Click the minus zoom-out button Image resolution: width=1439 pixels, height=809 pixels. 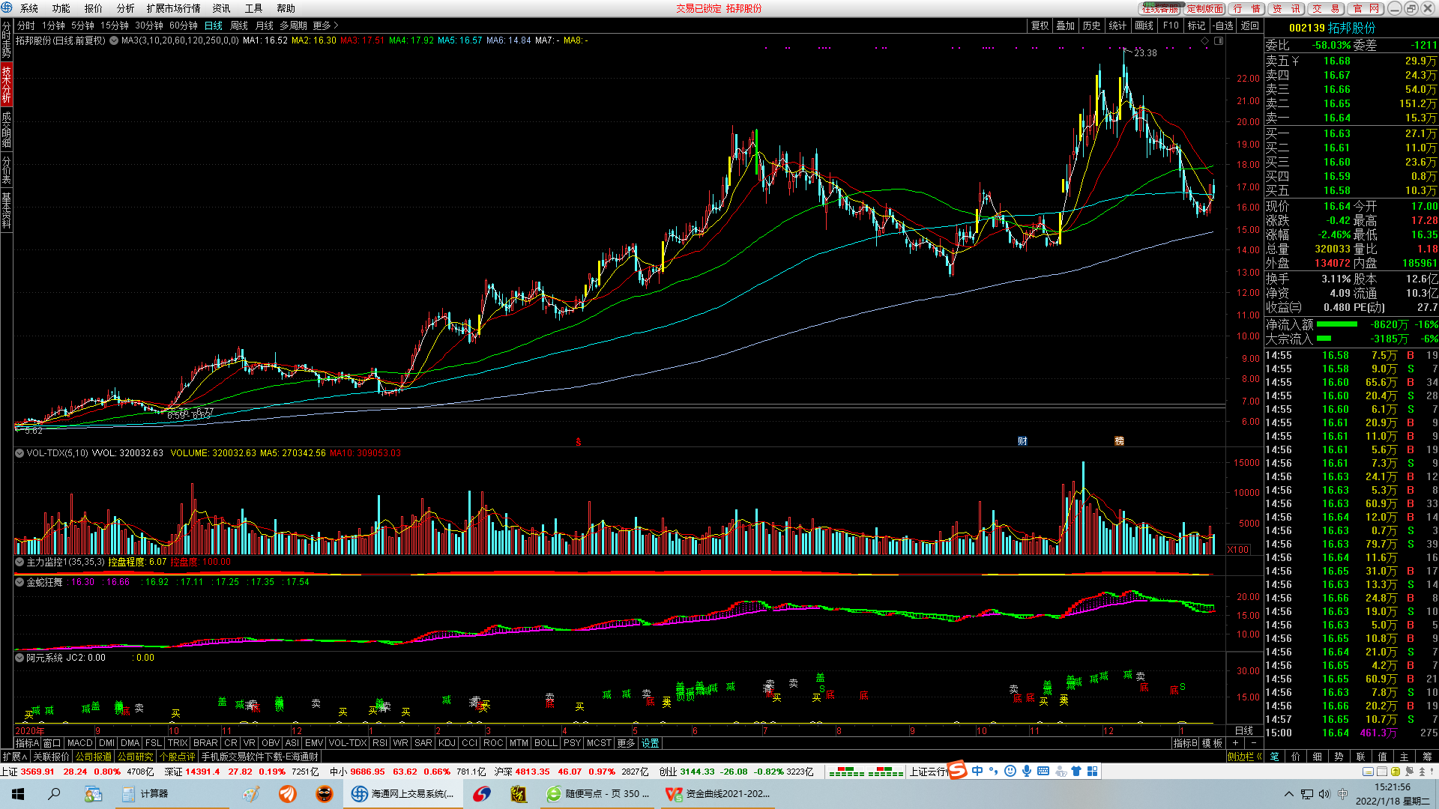point(1254,743)
